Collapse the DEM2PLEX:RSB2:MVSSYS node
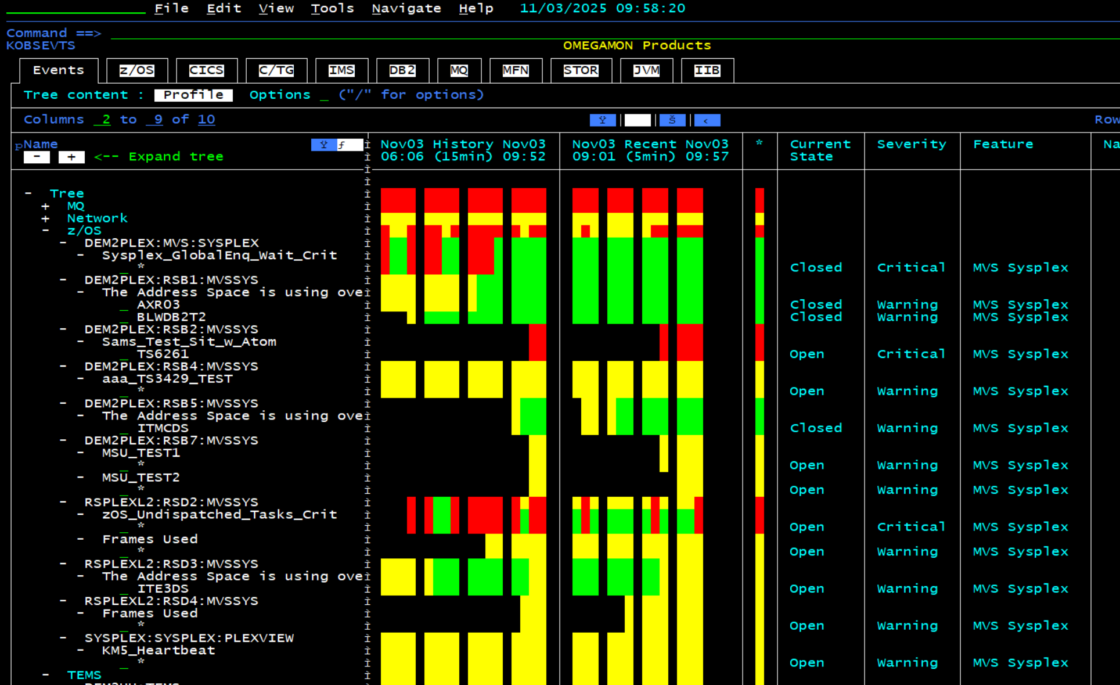The image size is (1120, 685). click(63, 329)
